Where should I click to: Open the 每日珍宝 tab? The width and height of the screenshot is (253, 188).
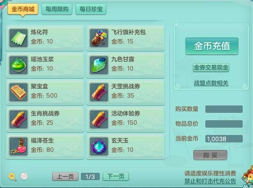(91, 9)
